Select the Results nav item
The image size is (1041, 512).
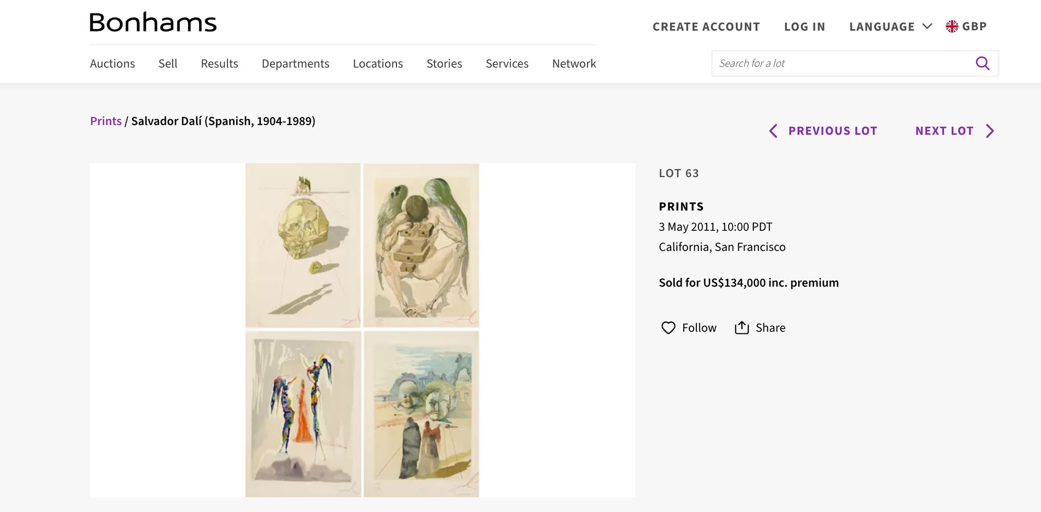click(x=219, y=63)
